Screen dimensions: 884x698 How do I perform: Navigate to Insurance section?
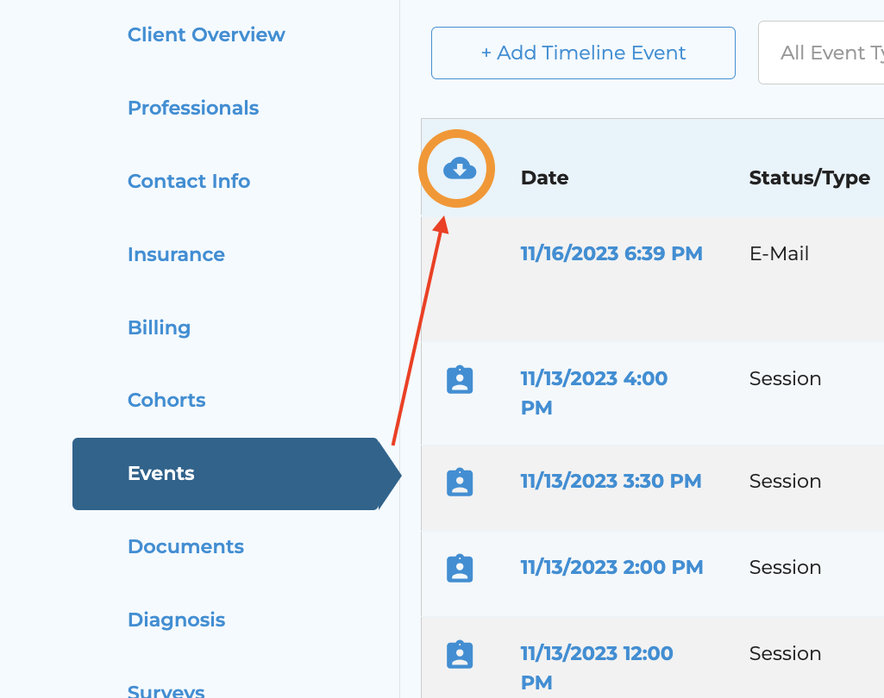[x=176, y=254]
